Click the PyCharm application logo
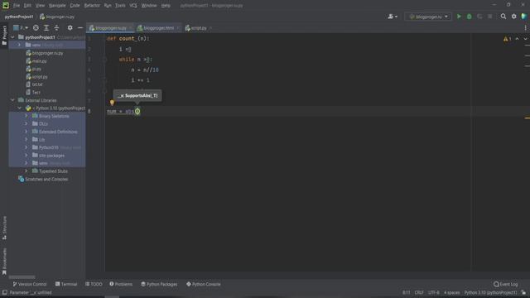Image resolution: width=530 pixels, height=298 pixels. click(x=6, y=5)
